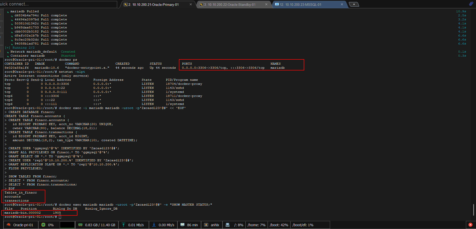The height and width of the screenshot is (229, 476).
Task: Click the SSH key icon on Oracle-Primary-01 tab
Action: (x=126, y=5)
